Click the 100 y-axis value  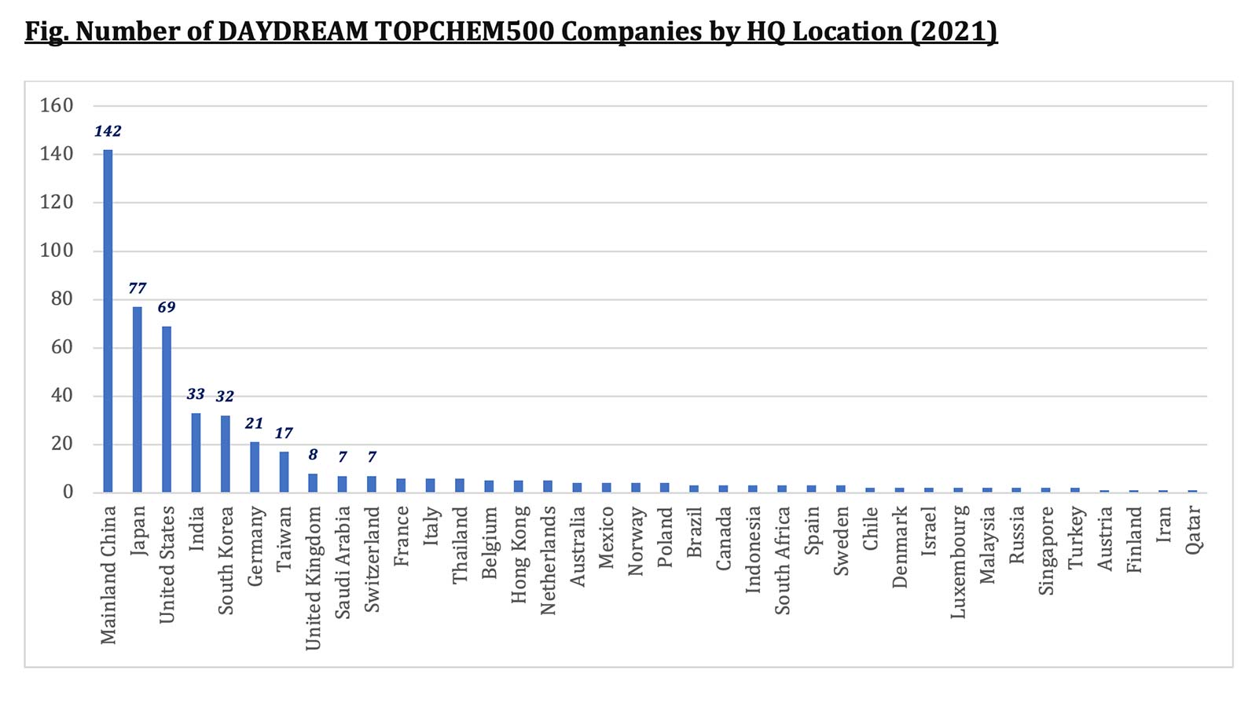(x=57, y=251)
